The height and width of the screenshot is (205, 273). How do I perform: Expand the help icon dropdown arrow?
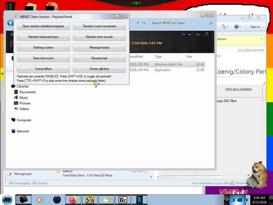[240, 27]
